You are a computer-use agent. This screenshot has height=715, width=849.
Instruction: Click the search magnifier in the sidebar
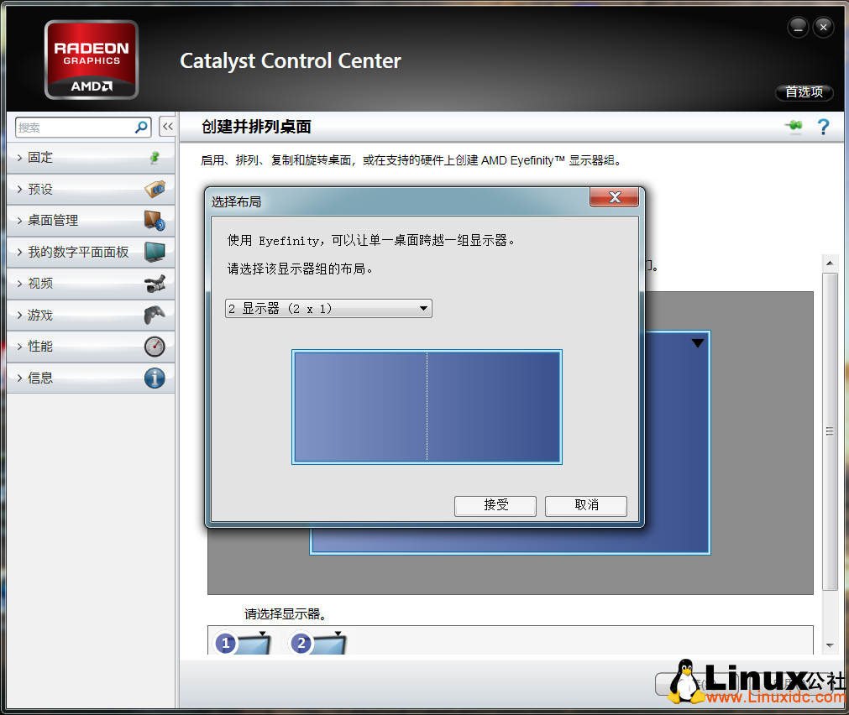[x=142, y=126]
